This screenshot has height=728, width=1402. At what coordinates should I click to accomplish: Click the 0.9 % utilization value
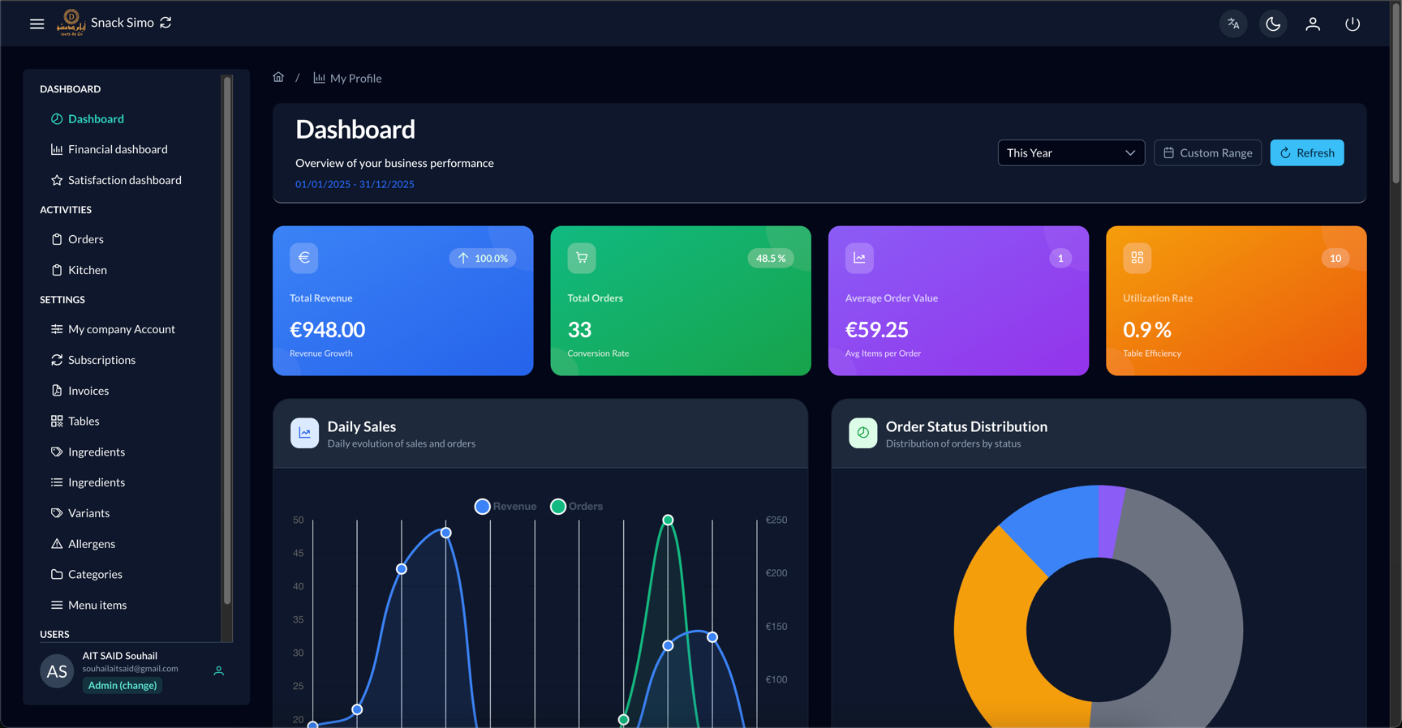click(1147, 330)
